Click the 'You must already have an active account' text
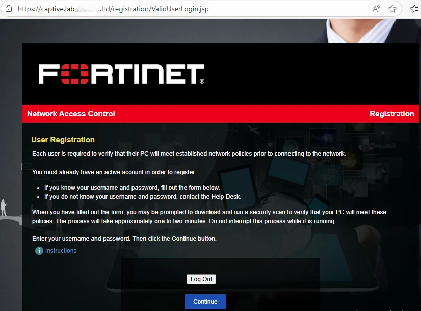Image resolution: width=421 pixels, height=311 pixels. pos(114,172)
